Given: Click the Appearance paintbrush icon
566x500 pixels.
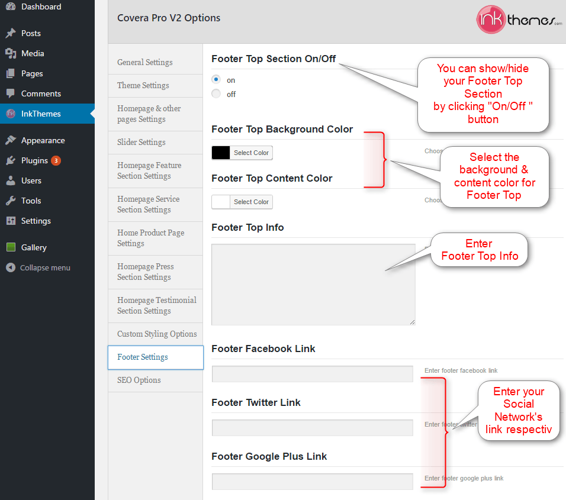Looking at the screenshot, I should coord(11,140).
